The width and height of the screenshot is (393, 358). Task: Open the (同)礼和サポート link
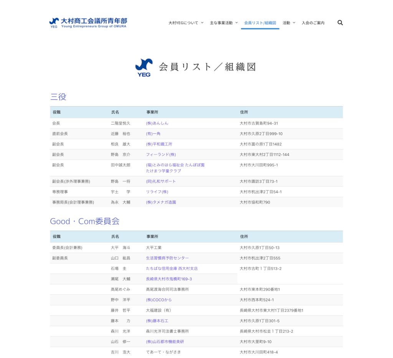[x=161, y=181]
